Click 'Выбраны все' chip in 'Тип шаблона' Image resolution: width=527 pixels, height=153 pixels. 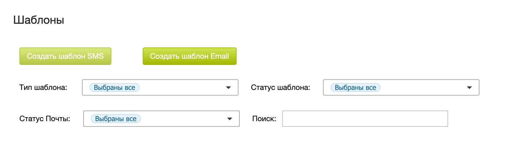point(115,88)
